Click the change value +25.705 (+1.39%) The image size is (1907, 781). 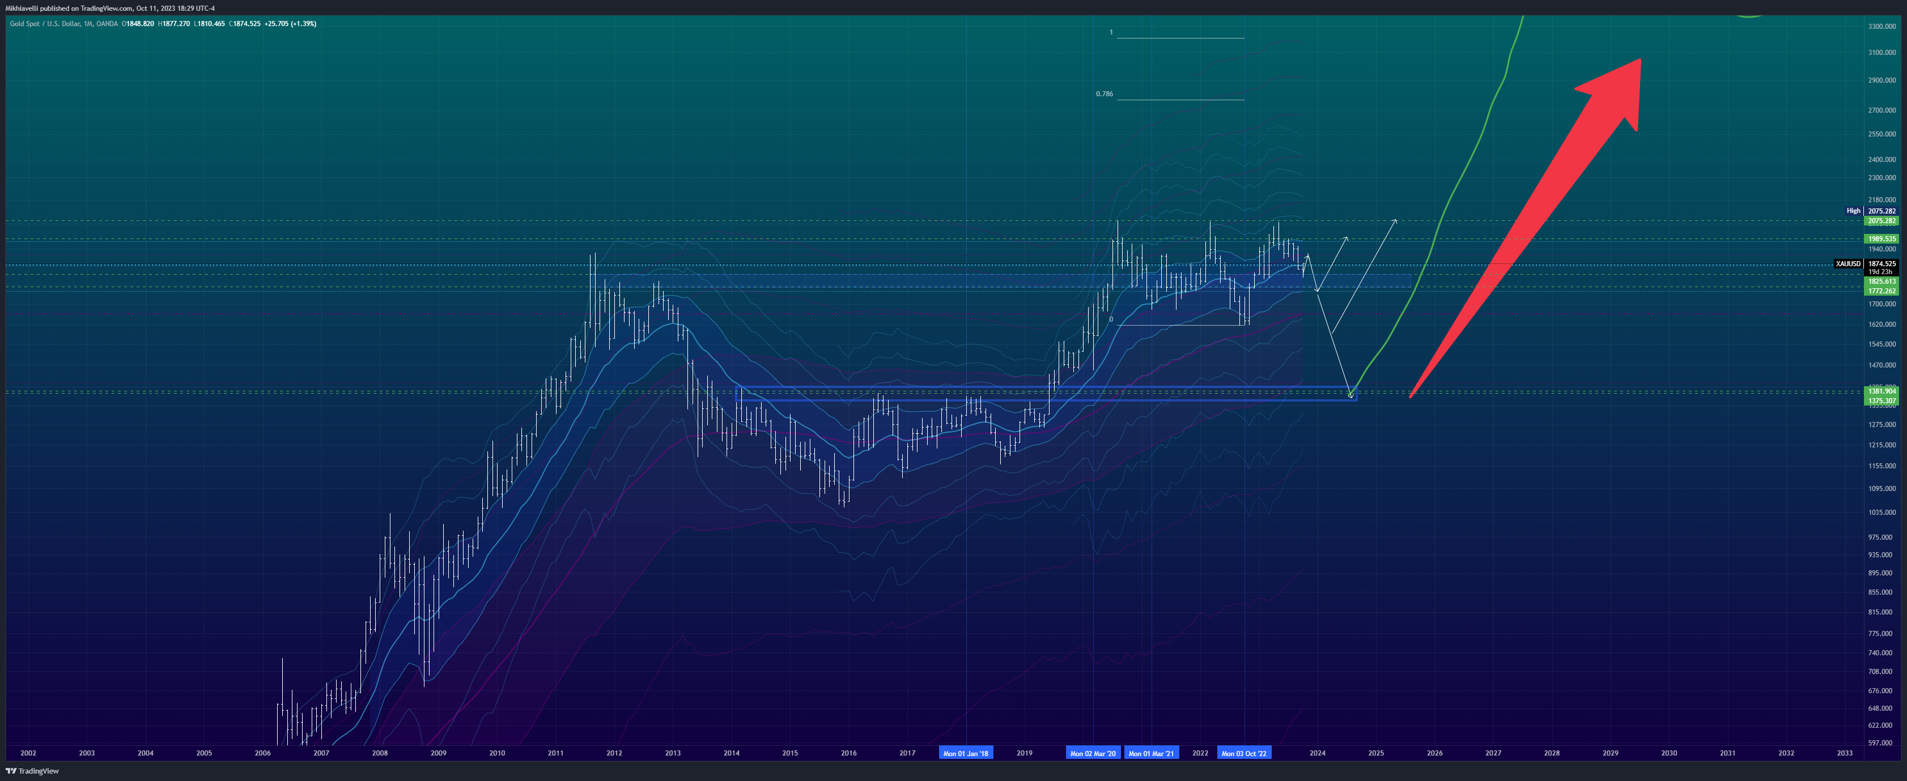point(290,24)
